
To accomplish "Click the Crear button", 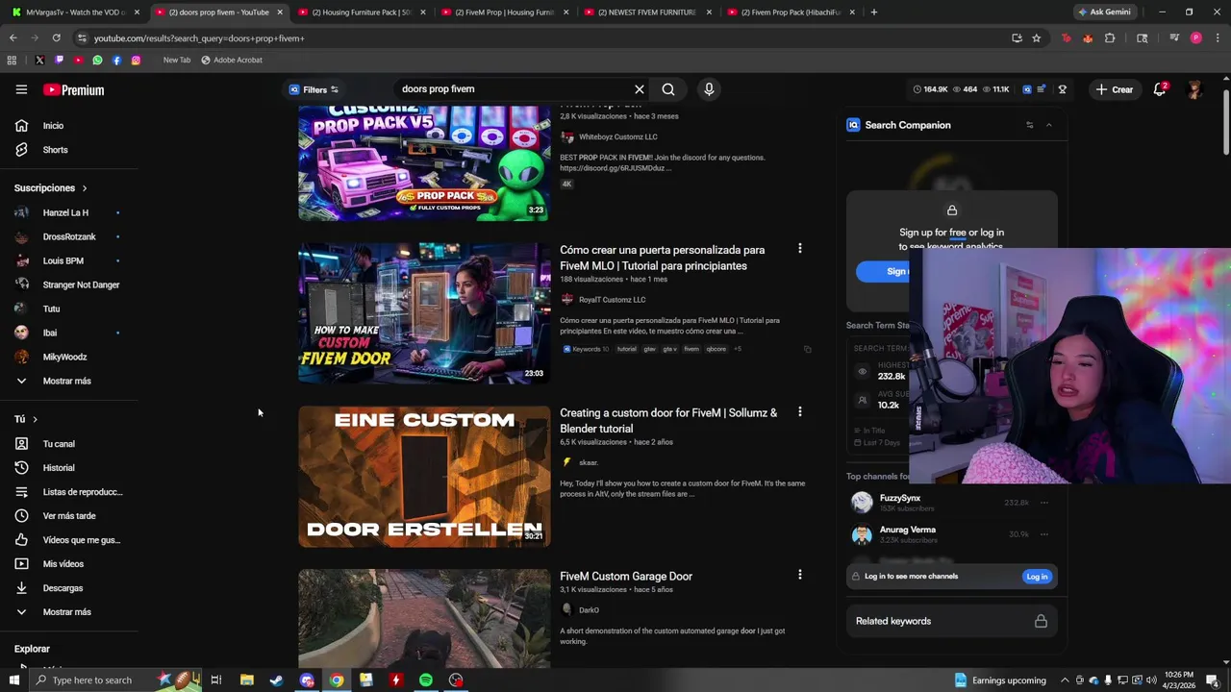I will click(x=1114, y=89).
